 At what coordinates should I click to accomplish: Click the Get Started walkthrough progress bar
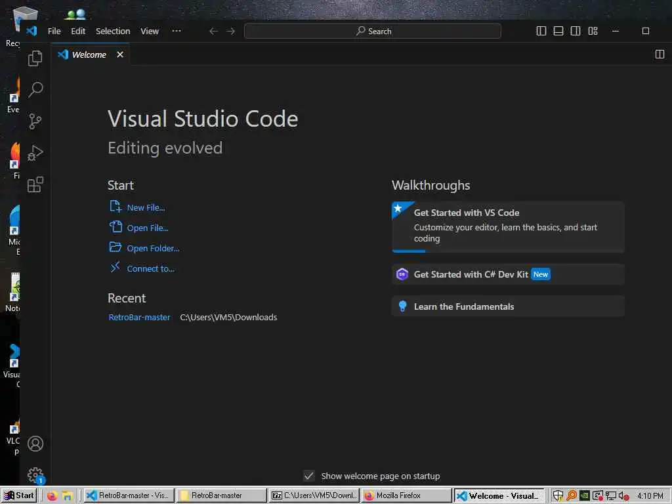508,251
